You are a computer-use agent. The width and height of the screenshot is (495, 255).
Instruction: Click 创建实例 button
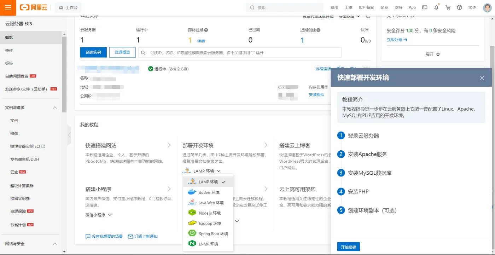93,52
